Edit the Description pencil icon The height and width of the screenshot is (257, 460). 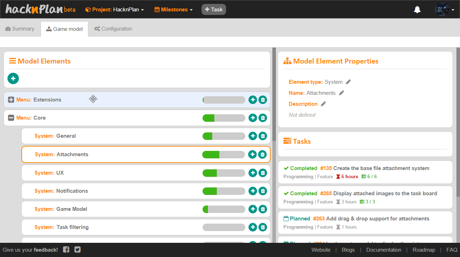click(323, 104)
